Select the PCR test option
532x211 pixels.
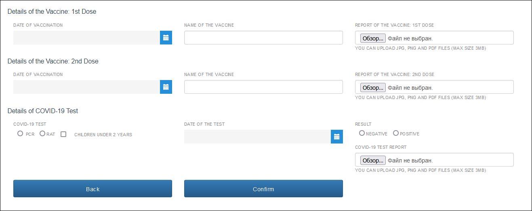20,134
